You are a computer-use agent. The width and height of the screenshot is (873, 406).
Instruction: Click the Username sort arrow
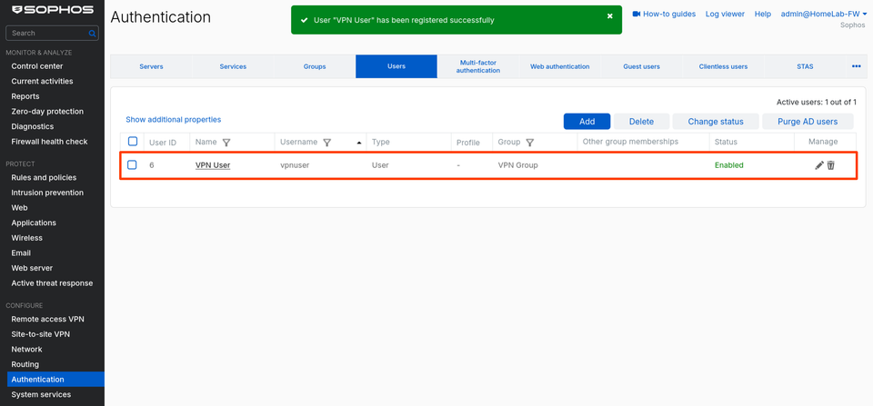359,143
